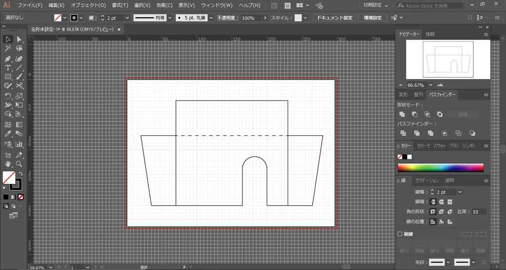
Task: Select the Eyedropper tool
Action: [x=8, y=134]
